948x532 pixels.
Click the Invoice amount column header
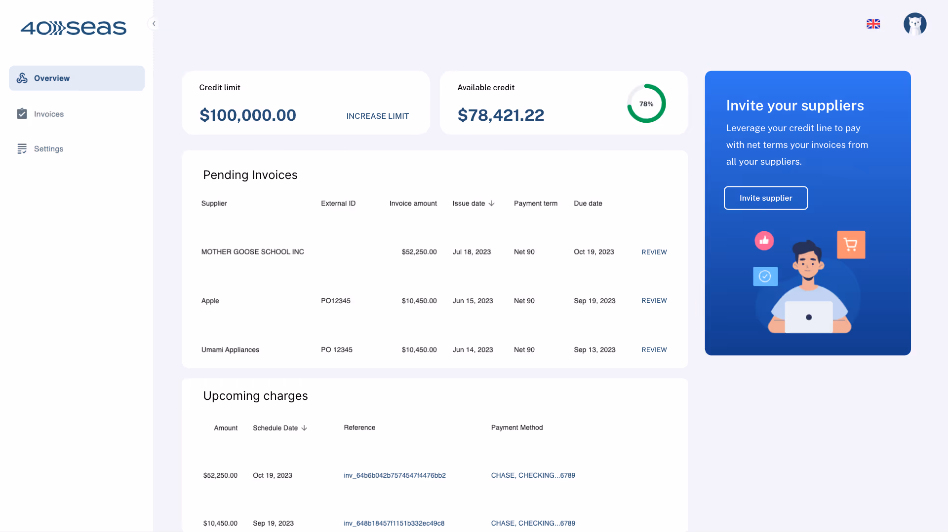413,203
